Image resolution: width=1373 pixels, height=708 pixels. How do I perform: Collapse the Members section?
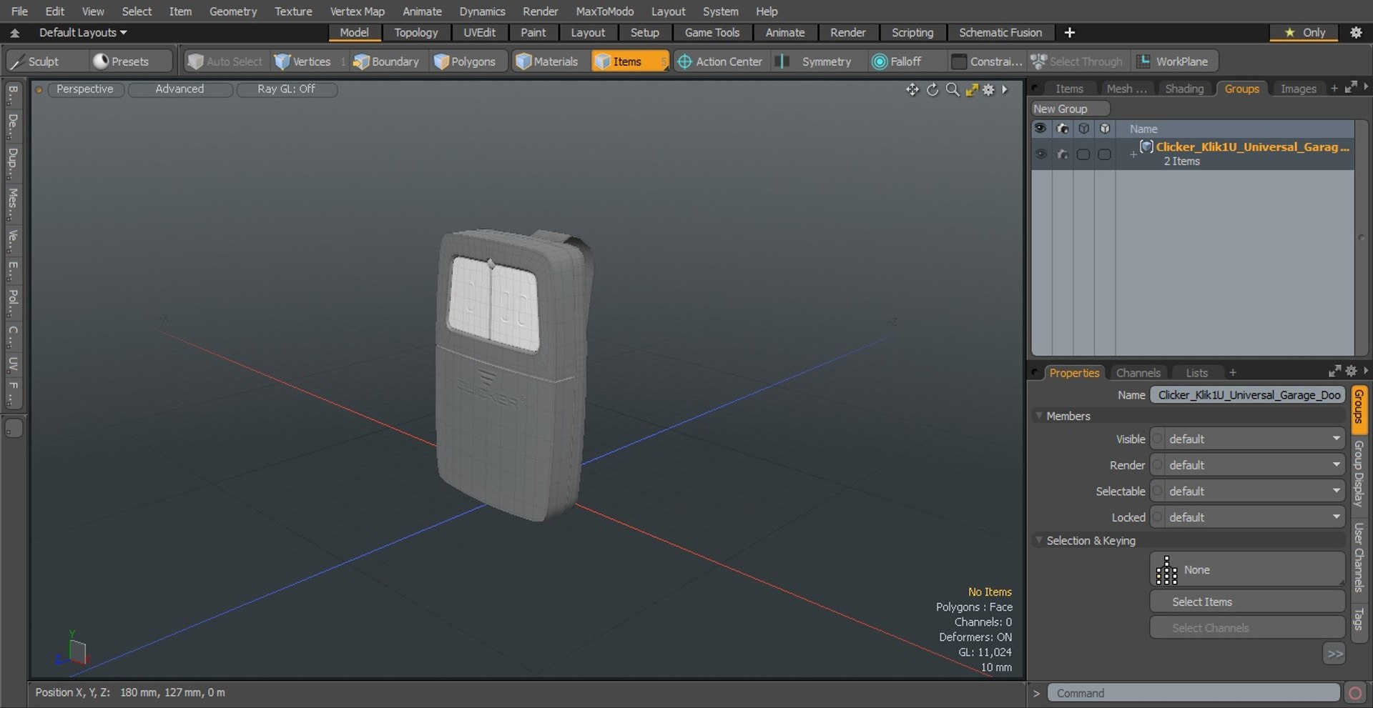click(x=1039, y=416)
